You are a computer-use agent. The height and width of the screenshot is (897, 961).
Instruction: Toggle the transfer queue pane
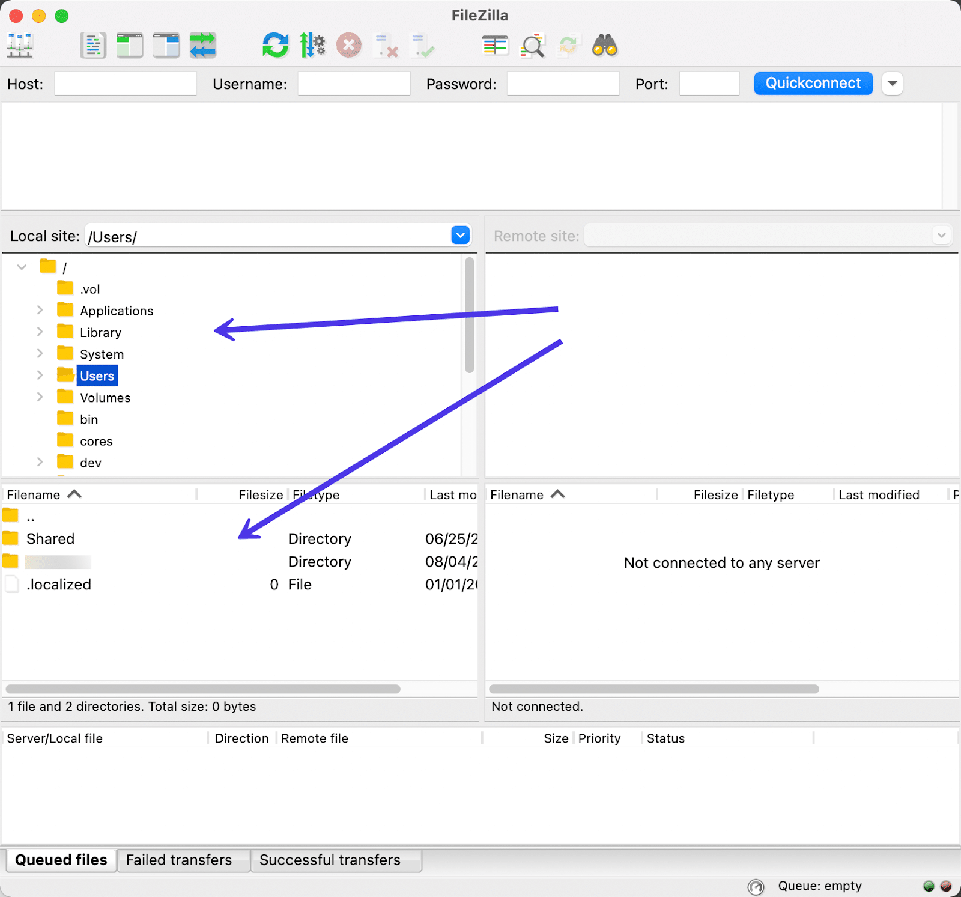(202, 45)
